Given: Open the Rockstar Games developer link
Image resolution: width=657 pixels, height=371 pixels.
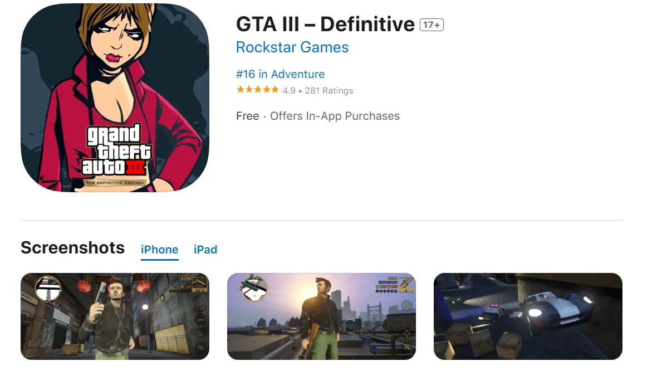Looking at the screenshot, I should 292,47.
